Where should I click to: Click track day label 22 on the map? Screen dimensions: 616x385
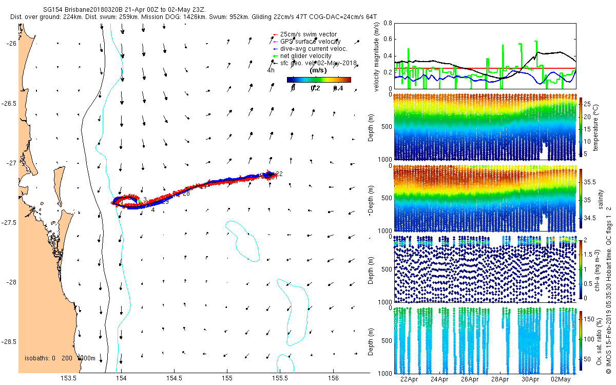[x=279, y=174]
